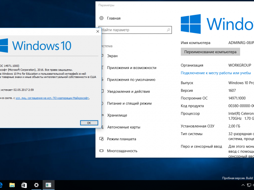Launch the Store from the taskbar
The image size is (254, 190).
tap(24, 185)
